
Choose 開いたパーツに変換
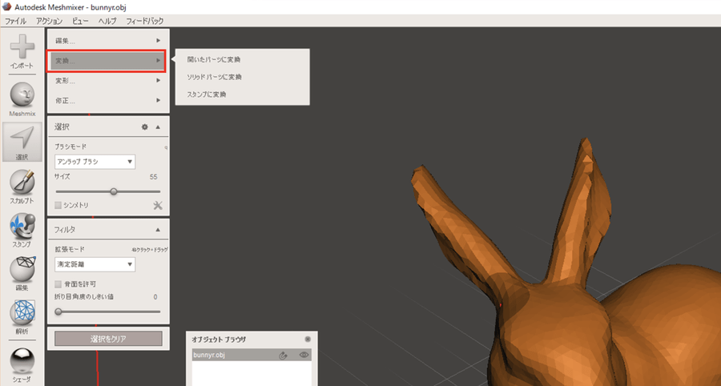pos(213,60)
